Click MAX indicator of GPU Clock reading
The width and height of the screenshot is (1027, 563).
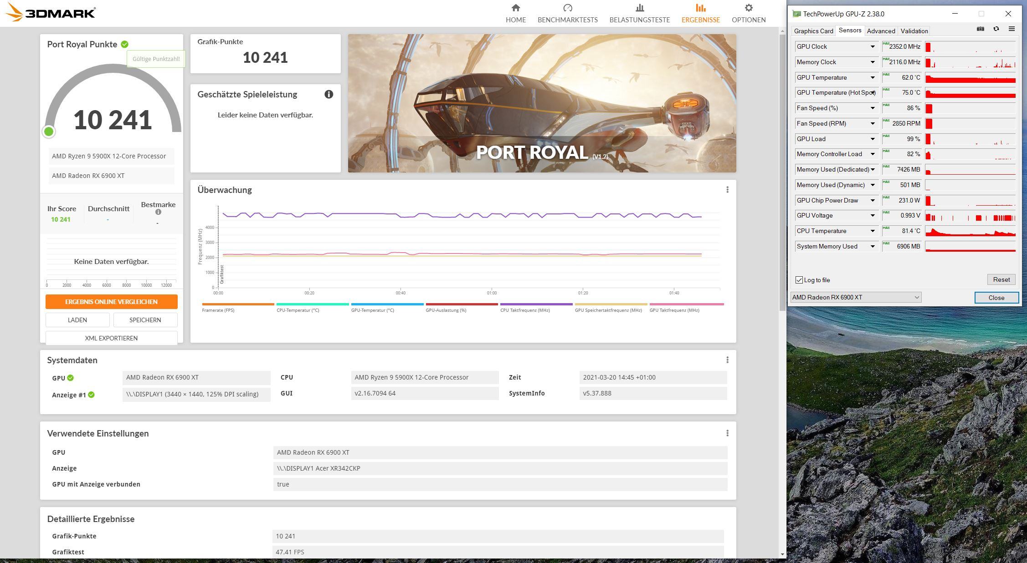pyautogui.click(x=886, y=43)
